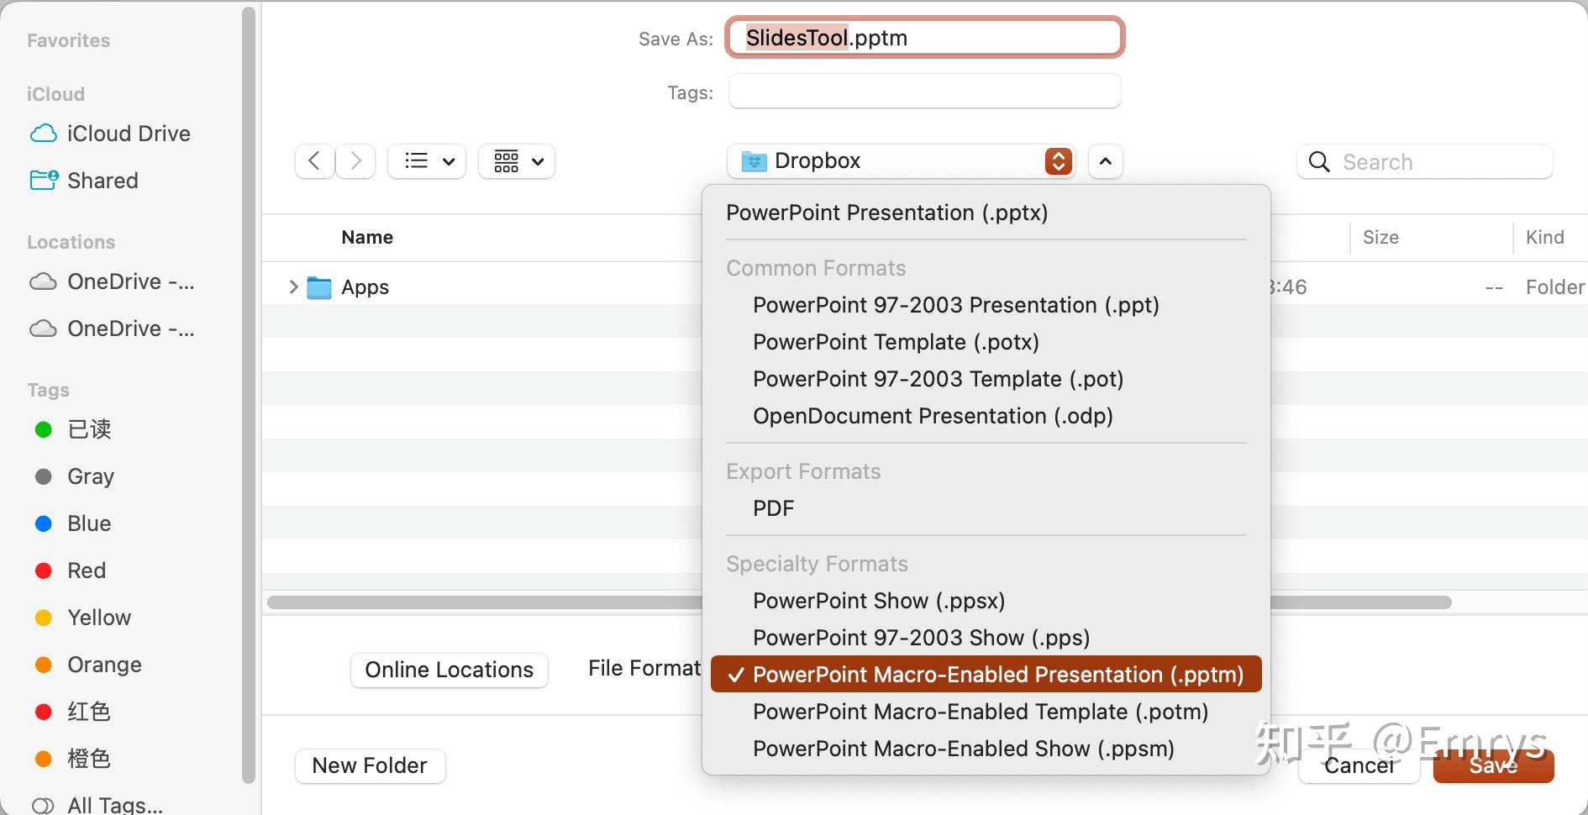Screen dimensions: 1588x815
Task: Click the Online Locations button
Action: (x=449, y=670)
